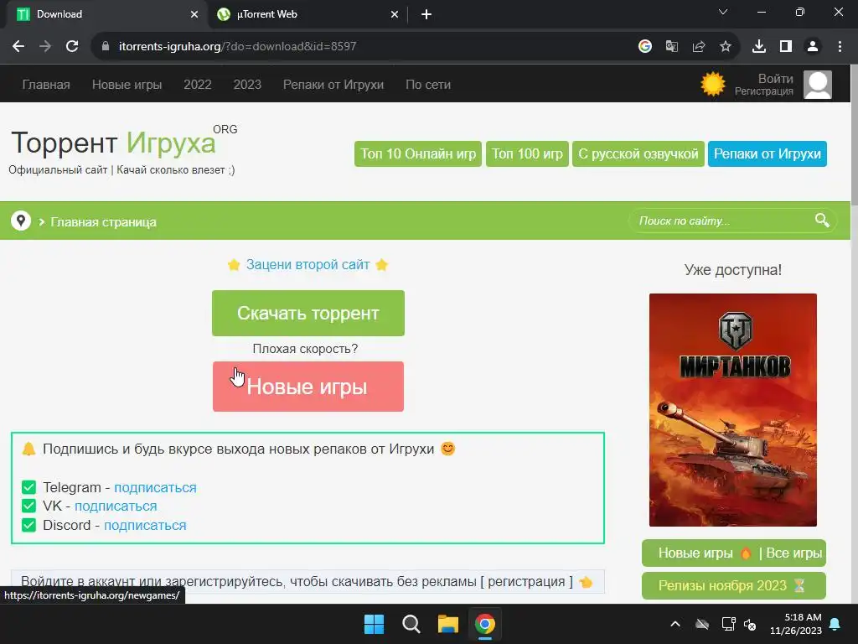Click Новые игры in sidebar button

pos(695,553)
